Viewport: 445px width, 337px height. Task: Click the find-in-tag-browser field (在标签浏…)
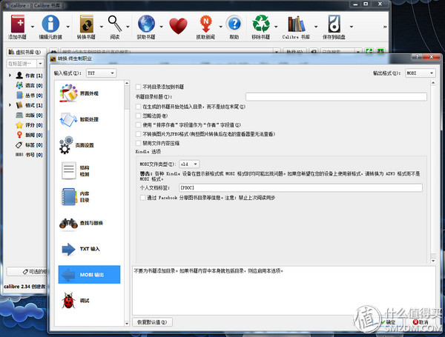(x=22, y=64)
